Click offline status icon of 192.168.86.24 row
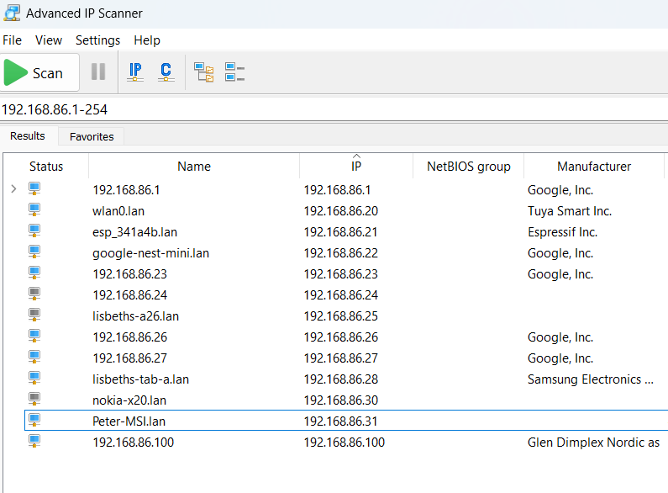 click(x=34, y=294)
